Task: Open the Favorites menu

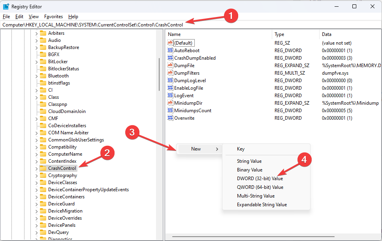Action: 53,16
